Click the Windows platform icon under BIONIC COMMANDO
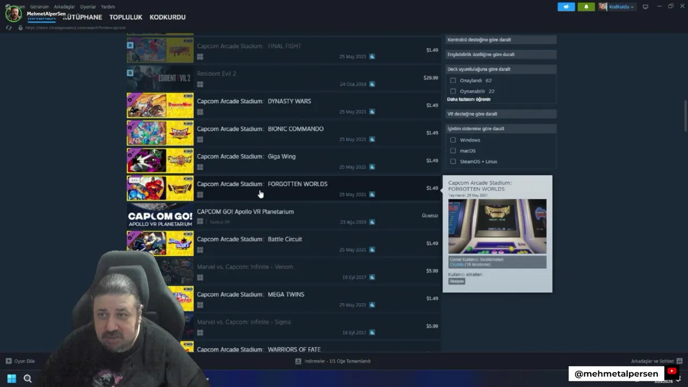 pos(200,139)
